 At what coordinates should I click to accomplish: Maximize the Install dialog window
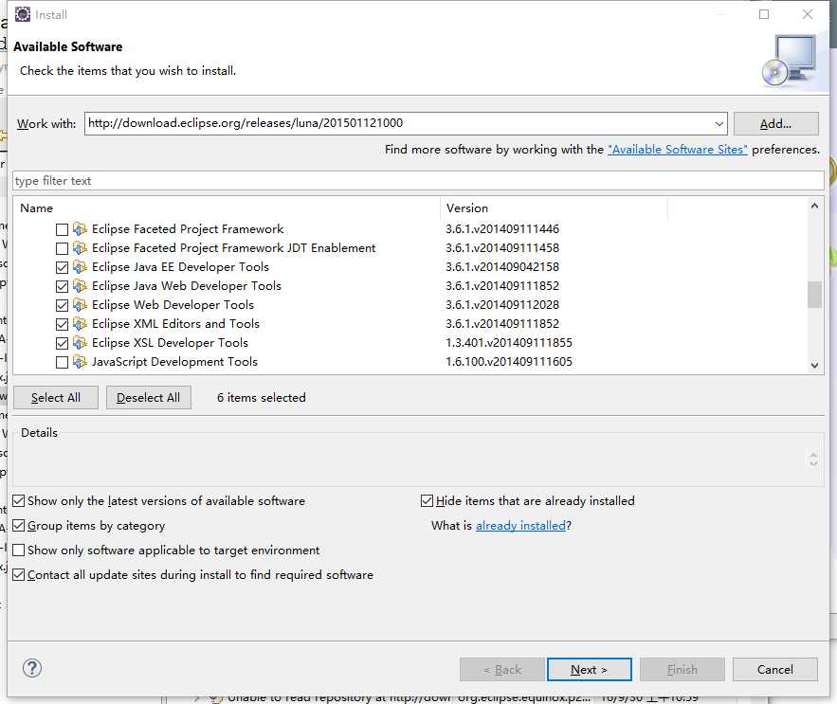(764, 14)
